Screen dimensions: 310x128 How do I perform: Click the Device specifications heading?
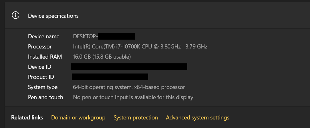[x=53, y=16]
